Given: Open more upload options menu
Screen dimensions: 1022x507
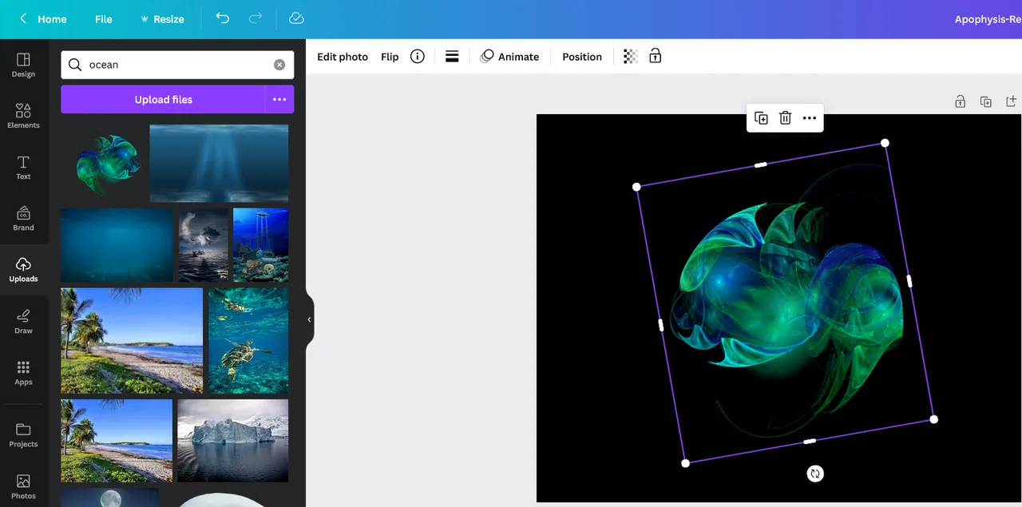Looking at the screenshot, I should tap(279, 100).
